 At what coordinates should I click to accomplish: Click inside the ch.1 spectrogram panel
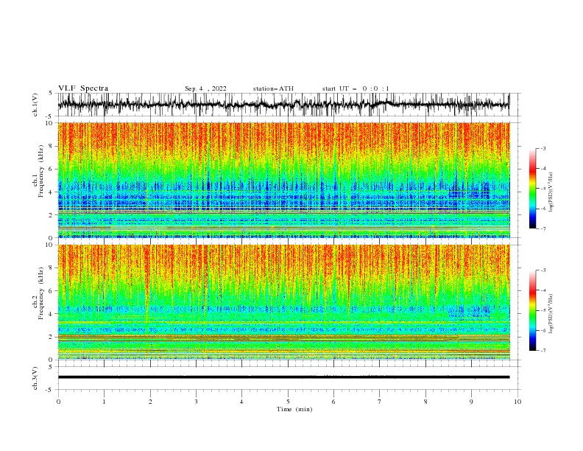pos(283,180)
